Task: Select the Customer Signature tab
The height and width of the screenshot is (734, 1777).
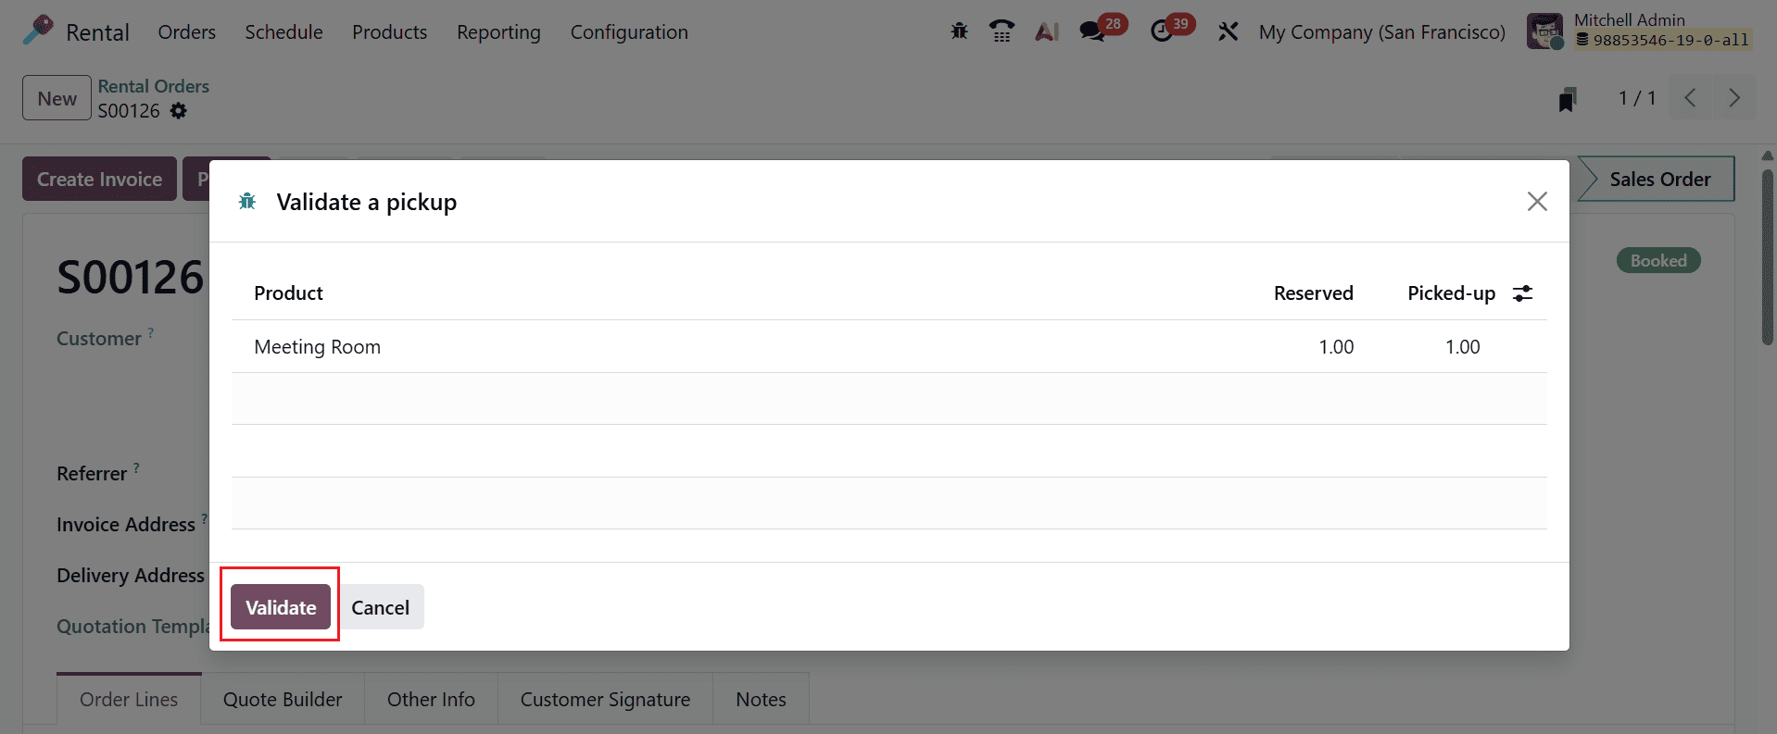Action: point(605,700)
